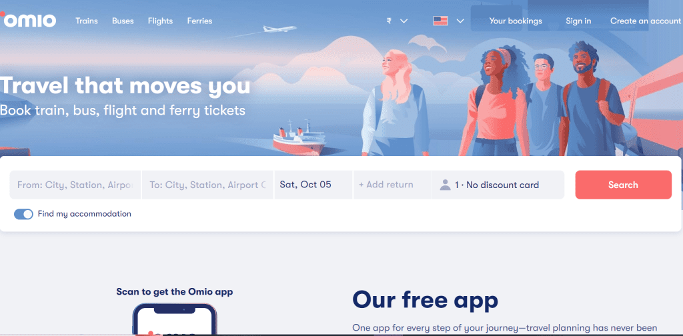Click the To destination input field
683x336 pixels.
208,185
